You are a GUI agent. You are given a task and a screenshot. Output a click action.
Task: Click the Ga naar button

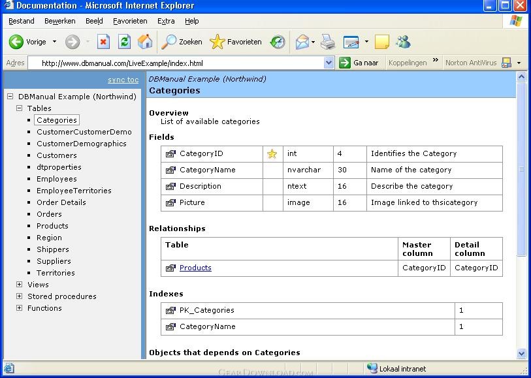(359, 63)
